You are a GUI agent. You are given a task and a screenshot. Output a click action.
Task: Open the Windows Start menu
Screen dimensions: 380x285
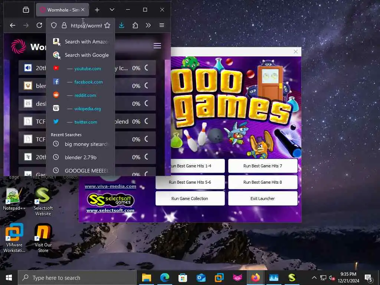tap(9, 278)
